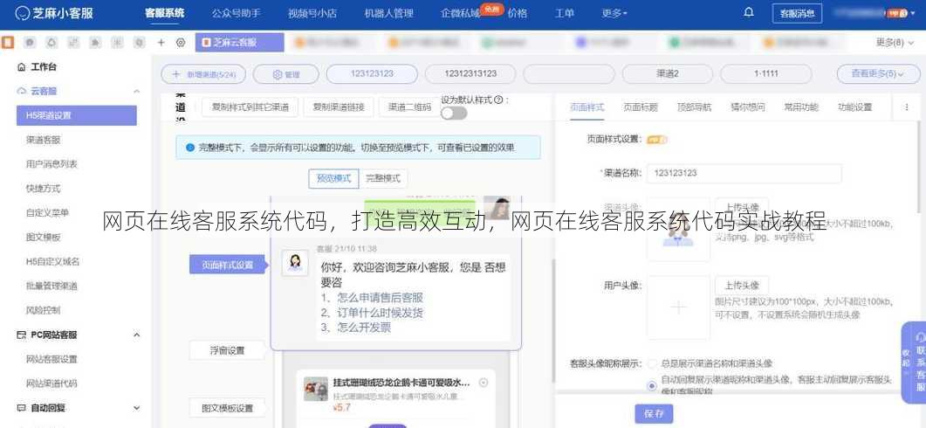Open 用户消息列表 in the sidebar
926x428 pixels.
coord(51,163)
